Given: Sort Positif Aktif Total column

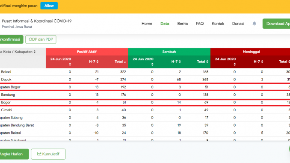Looking at the screenshot, I should 125,62.
